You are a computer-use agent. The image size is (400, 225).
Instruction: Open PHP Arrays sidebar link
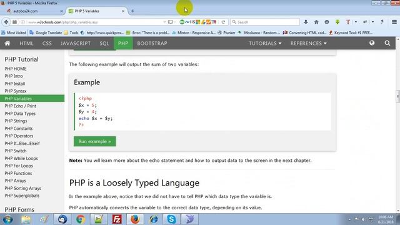15,181
